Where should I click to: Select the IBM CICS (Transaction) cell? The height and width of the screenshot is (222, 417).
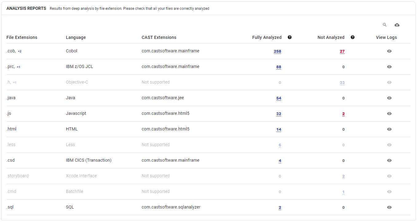coord(89,160)
